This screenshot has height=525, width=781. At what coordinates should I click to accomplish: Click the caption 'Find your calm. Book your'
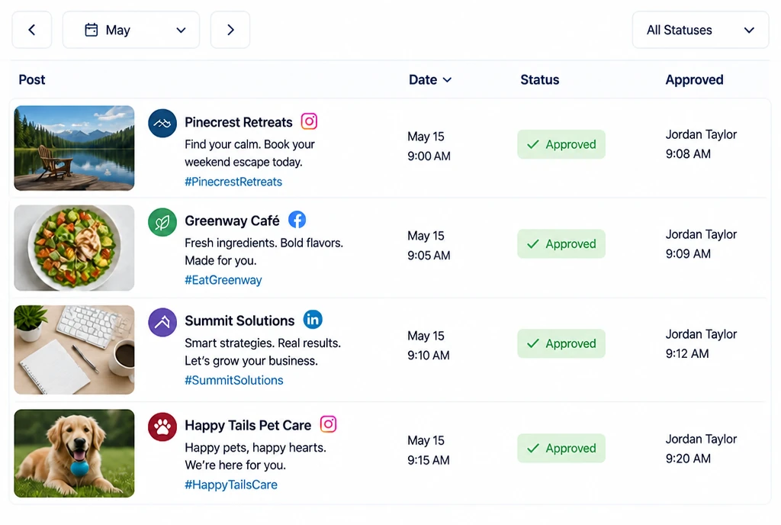point(249,144)
